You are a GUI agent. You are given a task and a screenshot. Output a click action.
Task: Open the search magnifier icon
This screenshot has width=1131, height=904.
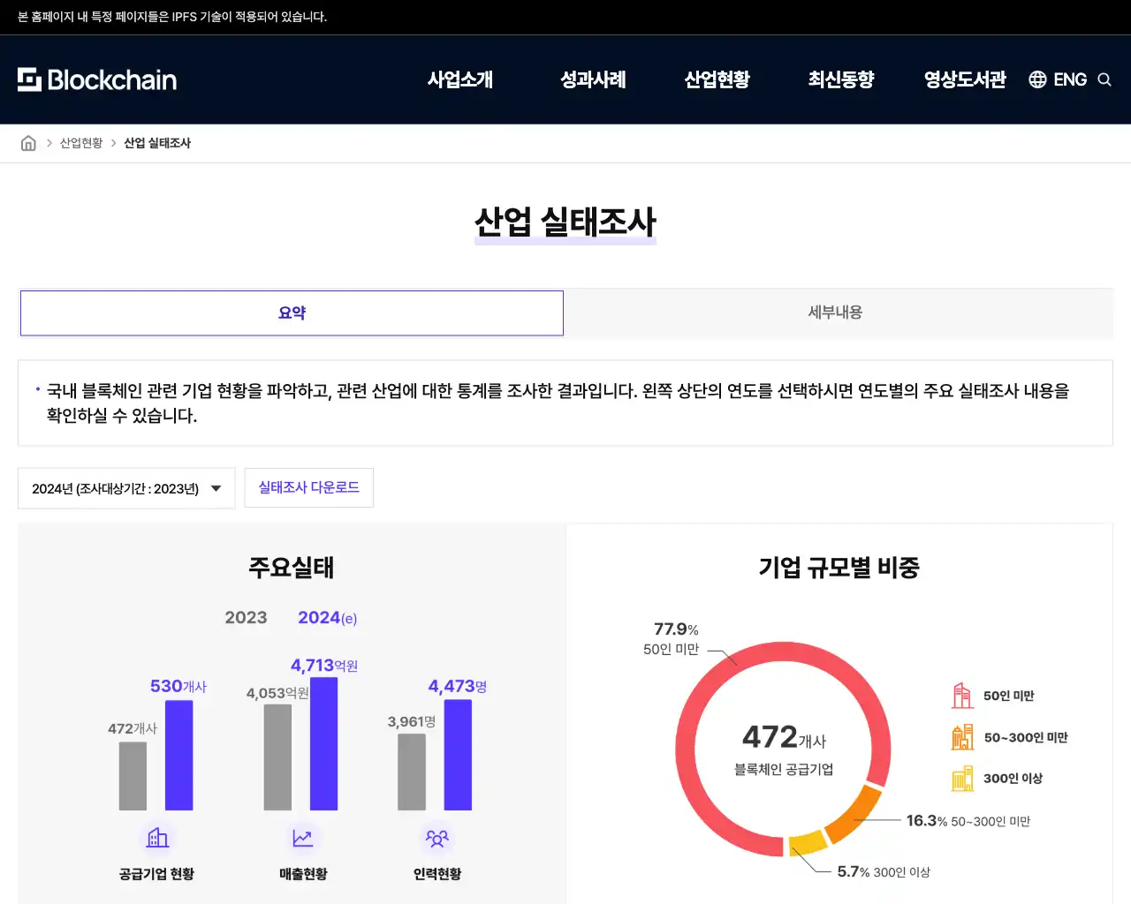click(x=1104, y=79)
